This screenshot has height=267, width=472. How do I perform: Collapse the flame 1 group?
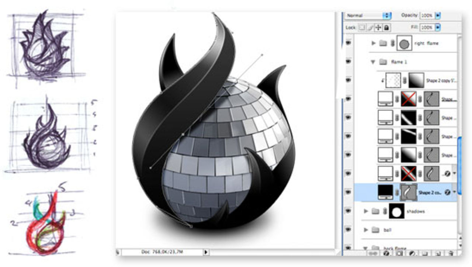(374, 62)
